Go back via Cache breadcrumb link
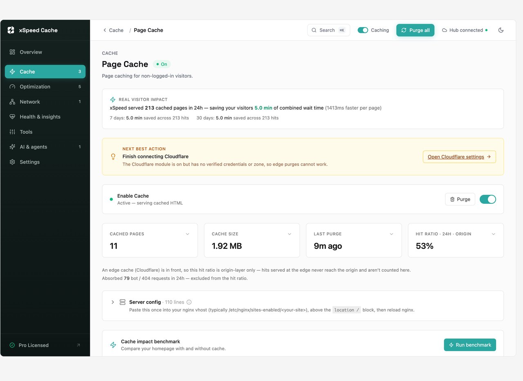 (x=113, y=30)
